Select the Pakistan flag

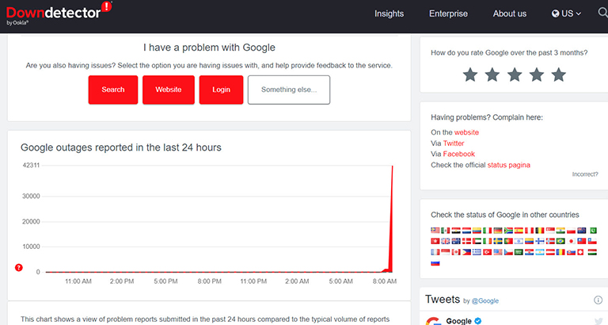click(x=593, y=230)
